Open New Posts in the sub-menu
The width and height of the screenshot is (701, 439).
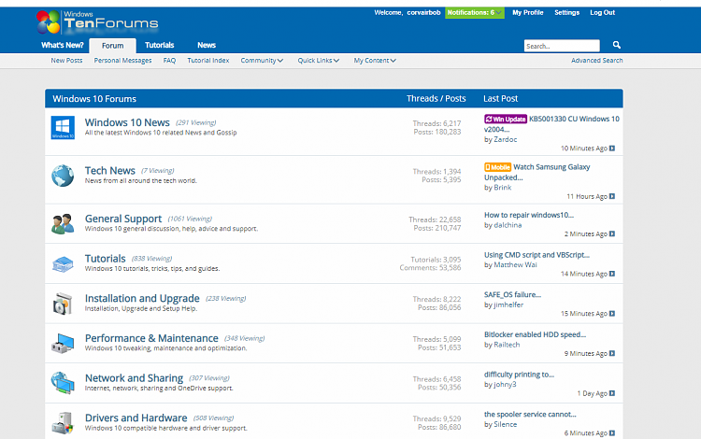(66, 61)
